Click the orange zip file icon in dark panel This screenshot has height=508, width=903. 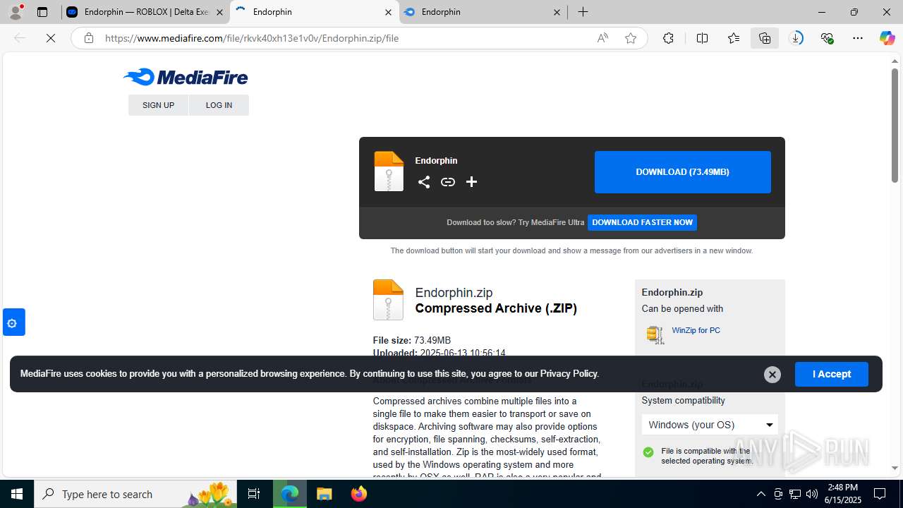pos(389,171)
